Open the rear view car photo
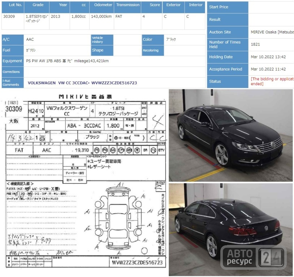Image resolution: width=294 pixels, height=277 pixels. [x=231, y=229]
